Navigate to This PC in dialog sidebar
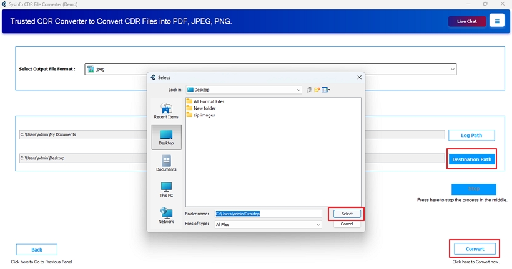This screenshot has height=269, width=512. click(x=166, y=189)
